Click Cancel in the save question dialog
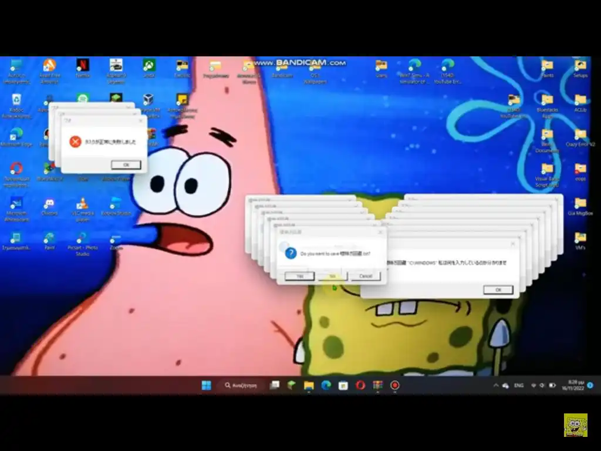This screenshot has width=601, height=451. pos(365,276)
